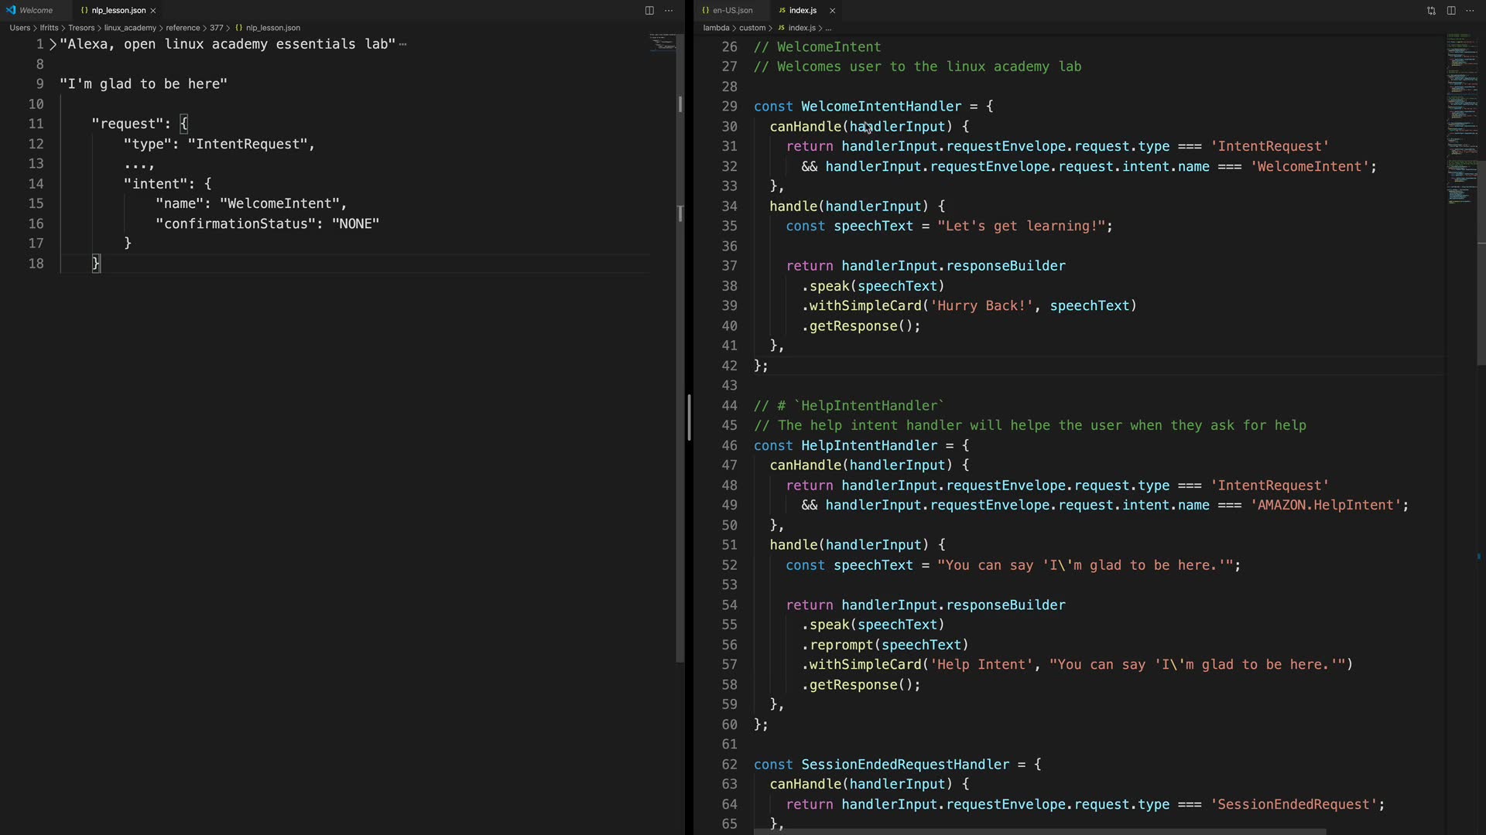Switch to the Welcome tab

(x=36, y=10)
